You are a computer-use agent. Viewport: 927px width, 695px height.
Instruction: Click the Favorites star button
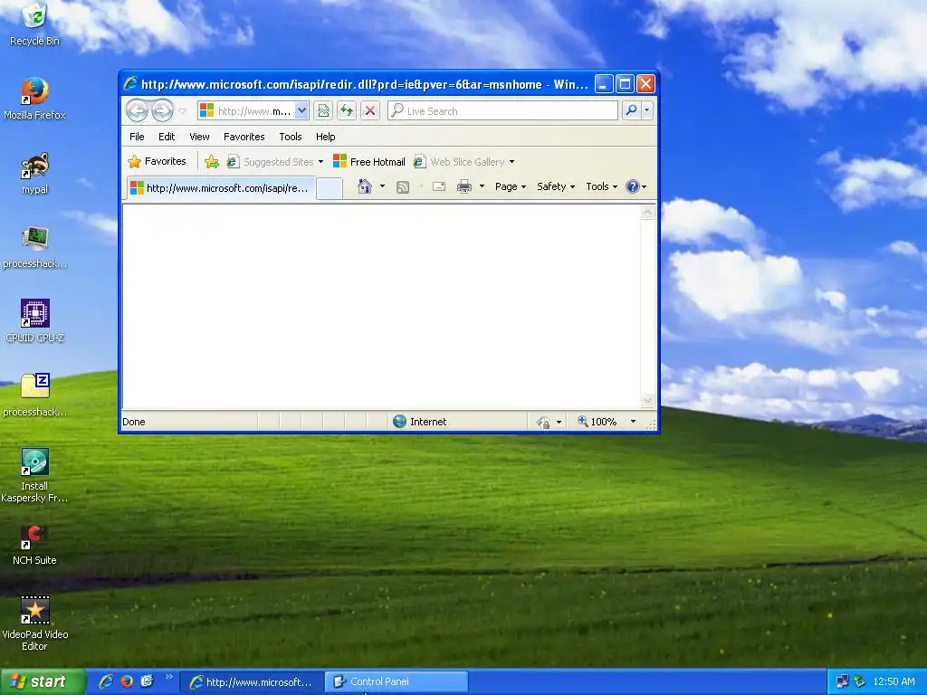click(158, 161)
